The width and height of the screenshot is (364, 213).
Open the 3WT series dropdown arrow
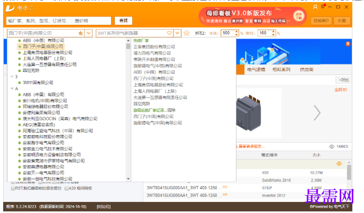(x=177, y=33)
